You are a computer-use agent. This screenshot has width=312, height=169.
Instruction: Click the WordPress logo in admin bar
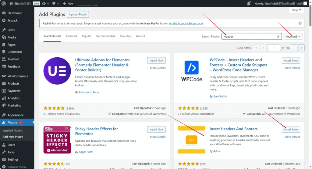(x=4, y=3)
